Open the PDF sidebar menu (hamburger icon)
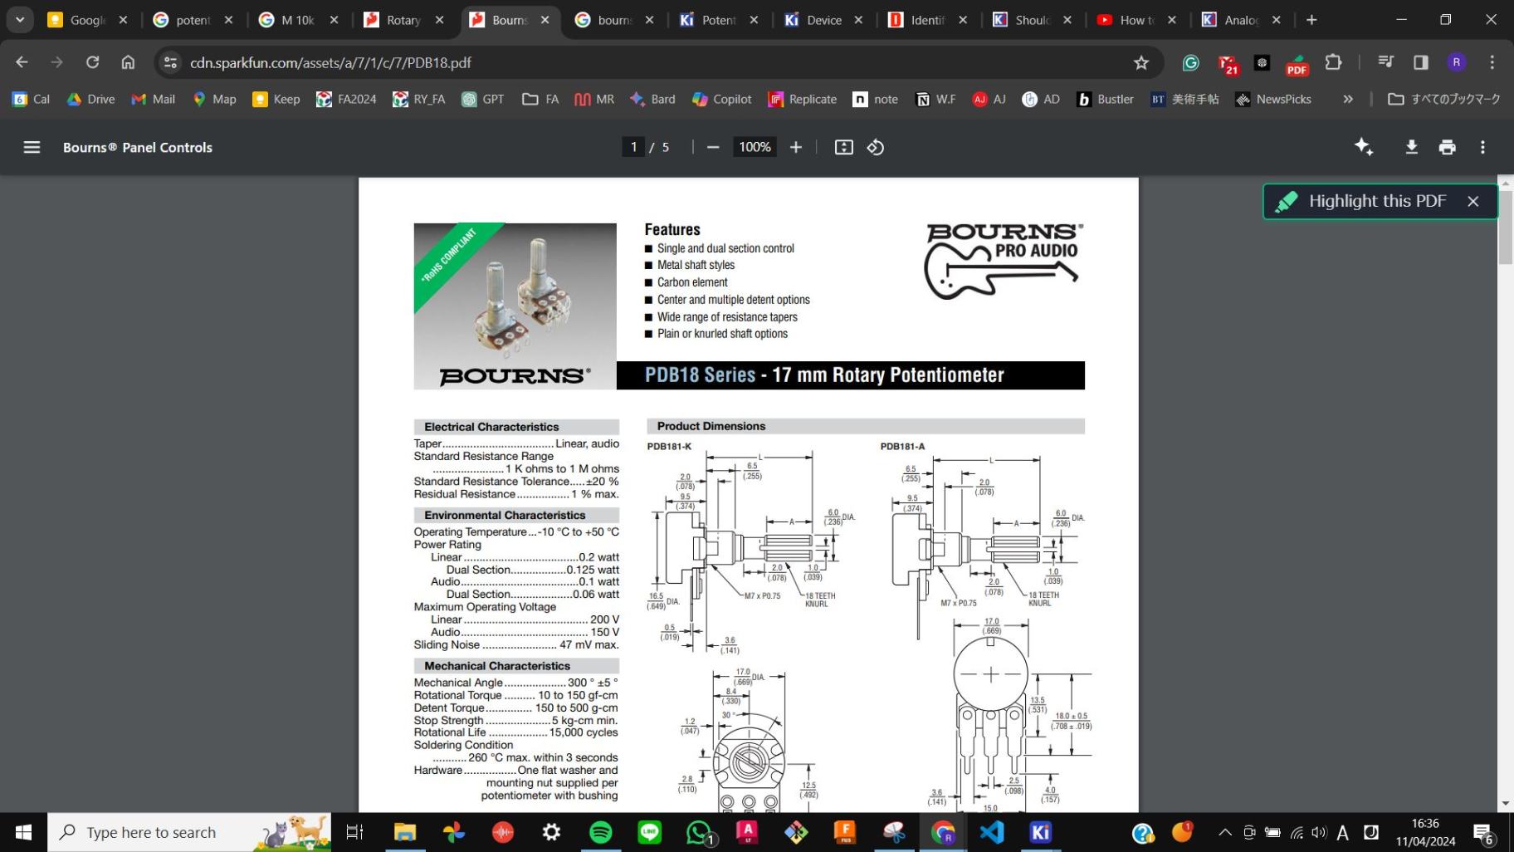 32,147
